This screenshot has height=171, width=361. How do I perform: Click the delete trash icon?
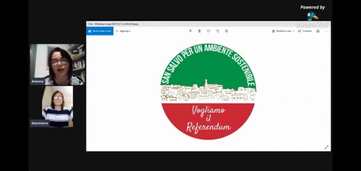tap(199, 31)
